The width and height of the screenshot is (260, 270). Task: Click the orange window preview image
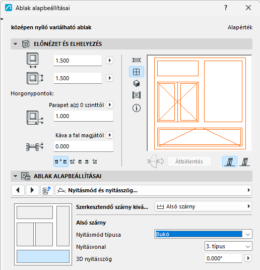(200, 103)
